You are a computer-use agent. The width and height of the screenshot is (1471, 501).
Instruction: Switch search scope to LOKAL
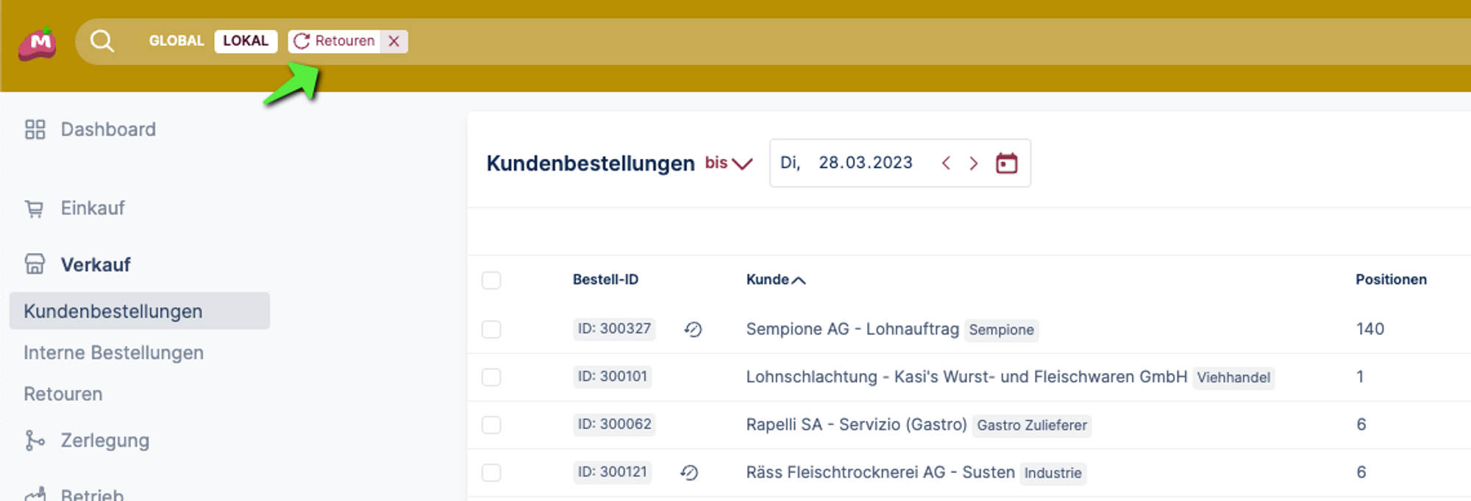(246, 41)
